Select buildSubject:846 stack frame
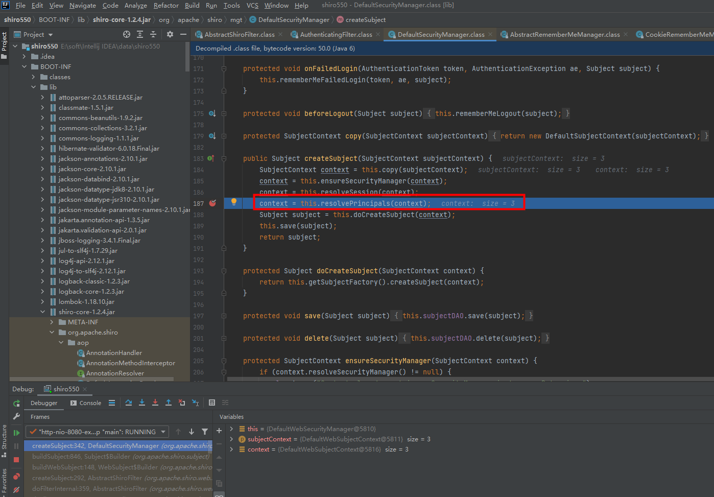 pos(118,456)
